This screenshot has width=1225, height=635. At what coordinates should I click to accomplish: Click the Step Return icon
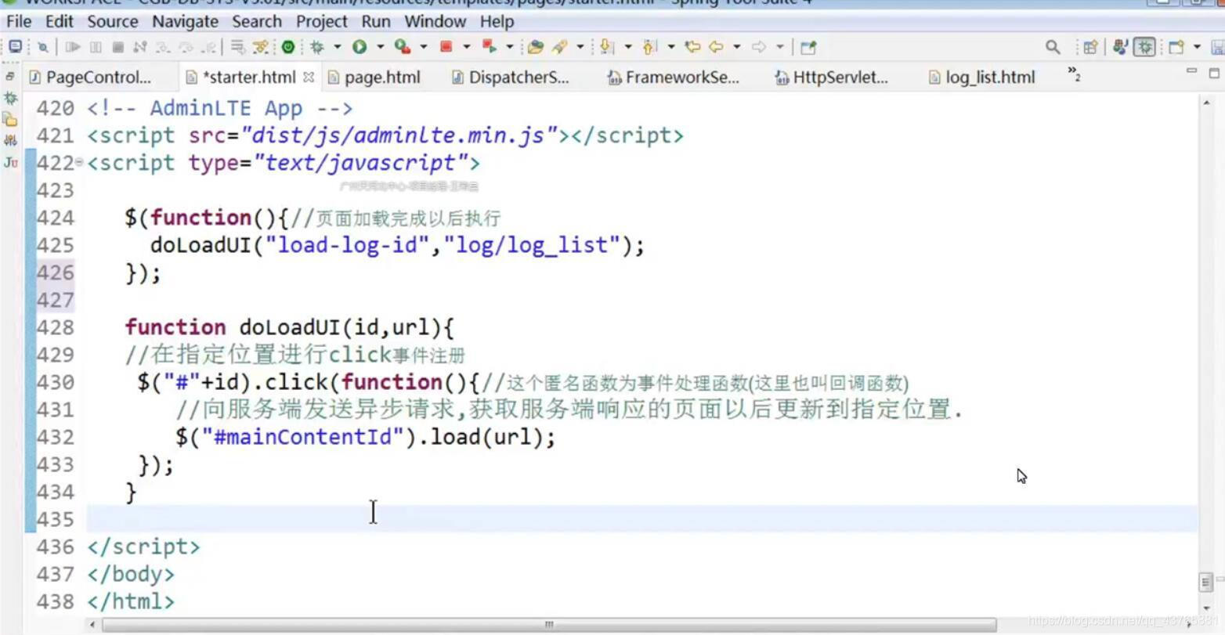pyautogui.click(x=208, y=47)
